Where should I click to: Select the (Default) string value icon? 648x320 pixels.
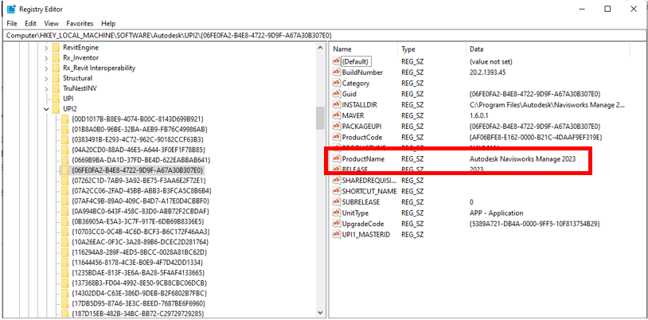(x=337, y=61)
